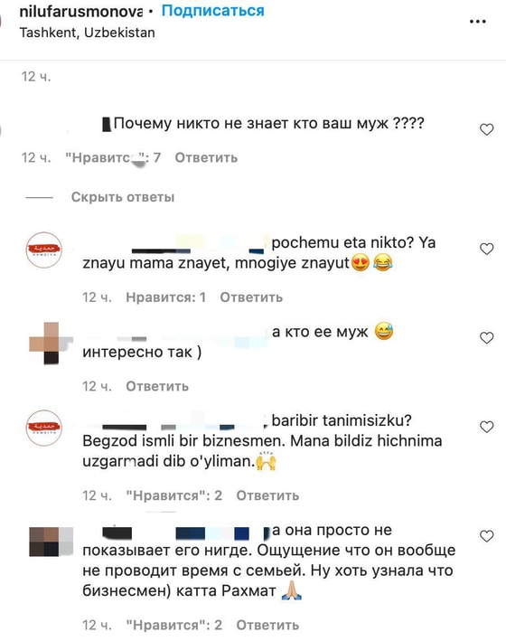Like the "а она просто не" reply
The height and width of the screenshot is (641, 506).
(x=486, y=536)
